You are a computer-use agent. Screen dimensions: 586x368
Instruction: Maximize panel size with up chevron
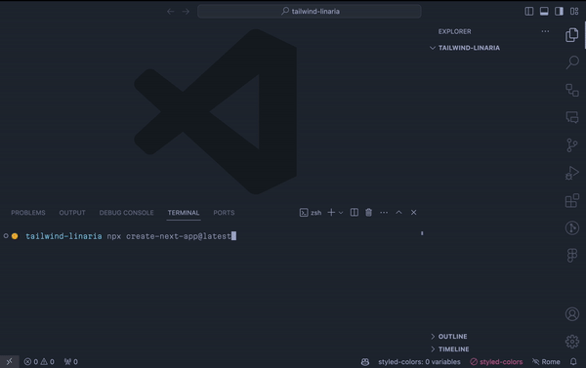point(398,212)
